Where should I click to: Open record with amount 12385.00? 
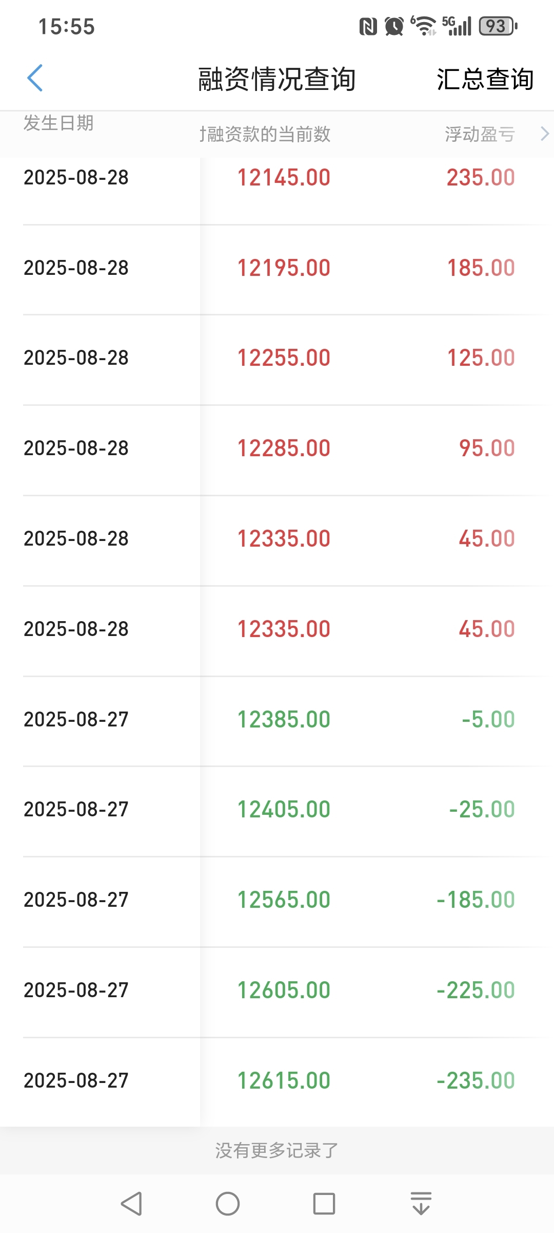click(277, 720)
